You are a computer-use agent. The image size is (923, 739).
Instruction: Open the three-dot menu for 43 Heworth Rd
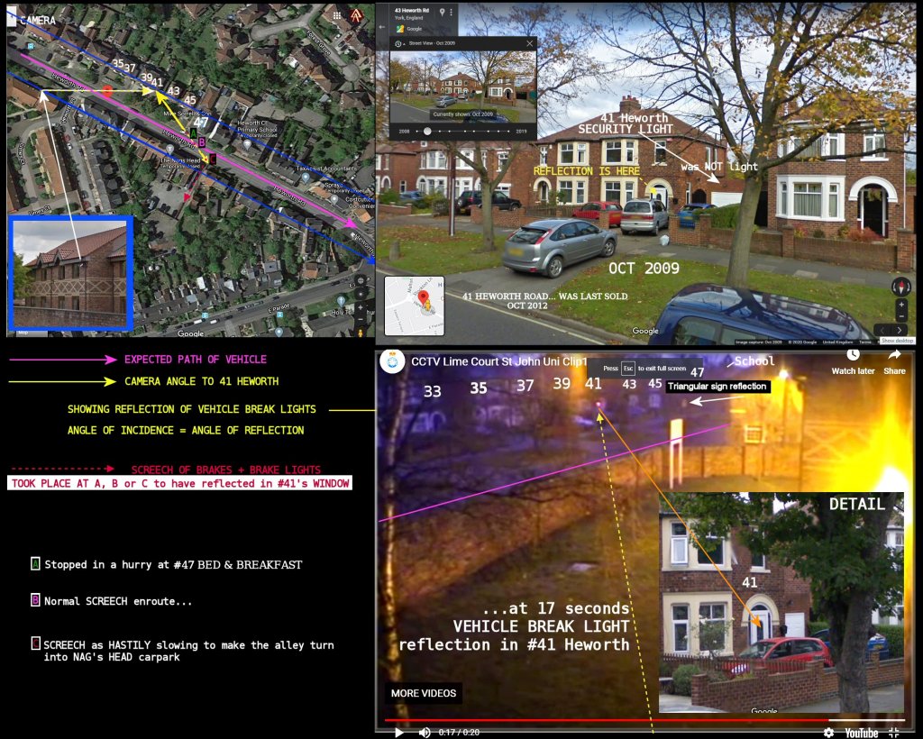point(453,13)
